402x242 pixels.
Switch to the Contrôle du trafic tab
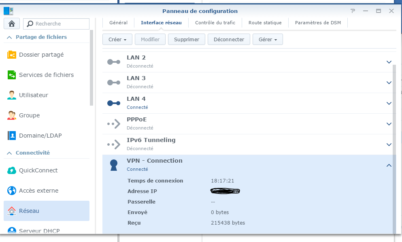(x=215, y=23)
